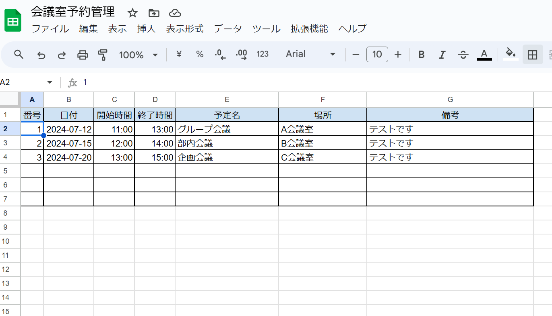
Task: Select the 部内会議 cell
Action: click(227, 143)
